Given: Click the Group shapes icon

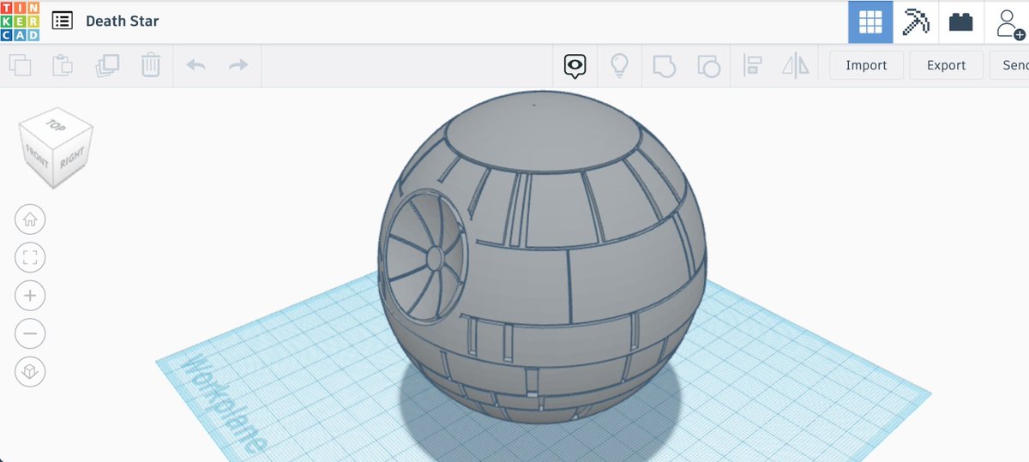Looking at the screenshot, I should (x=665, y=65).
